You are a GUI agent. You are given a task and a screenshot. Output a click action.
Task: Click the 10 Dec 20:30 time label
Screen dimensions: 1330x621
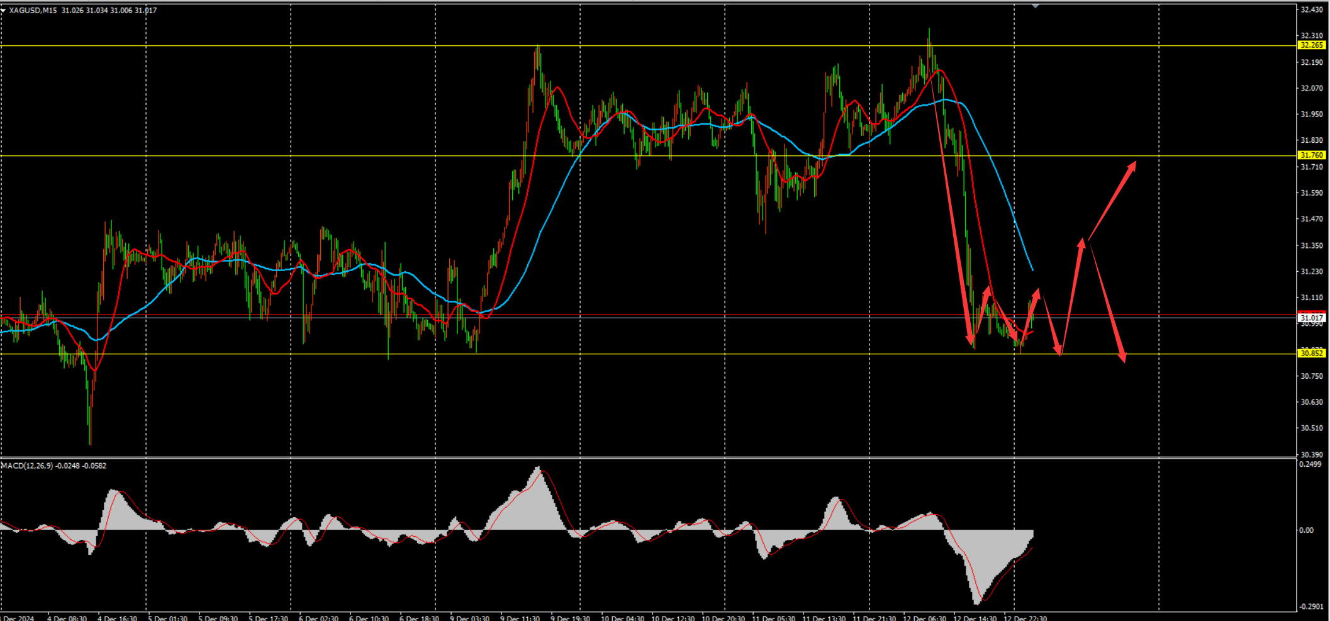pos(723,618)
